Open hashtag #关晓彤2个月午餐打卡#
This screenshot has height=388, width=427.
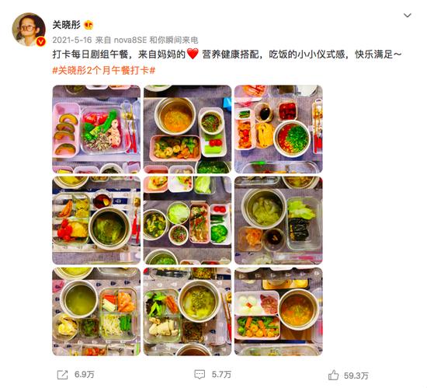104,71
